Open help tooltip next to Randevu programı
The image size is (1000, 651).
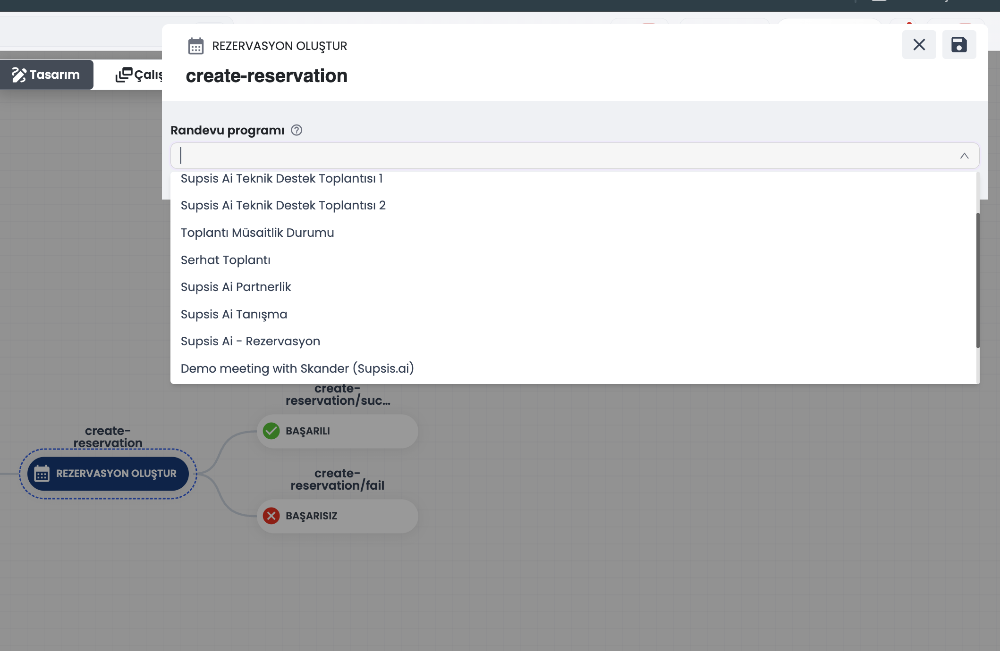(x=297, y=130)
